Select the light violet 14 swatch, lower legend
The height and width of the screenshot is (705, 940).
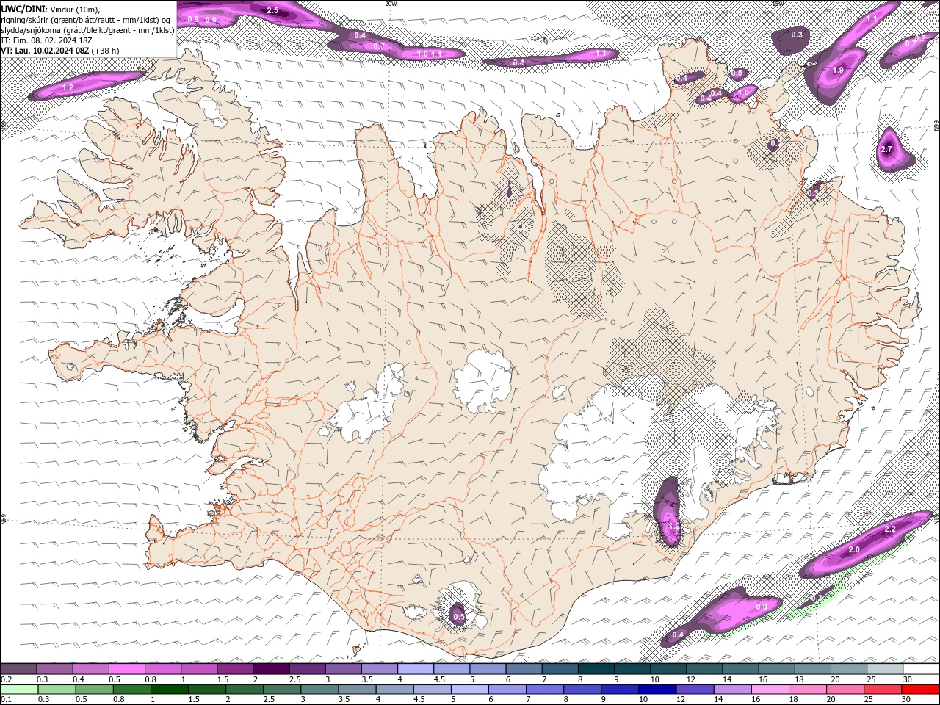pyautogui.click(x=733, y=690)
